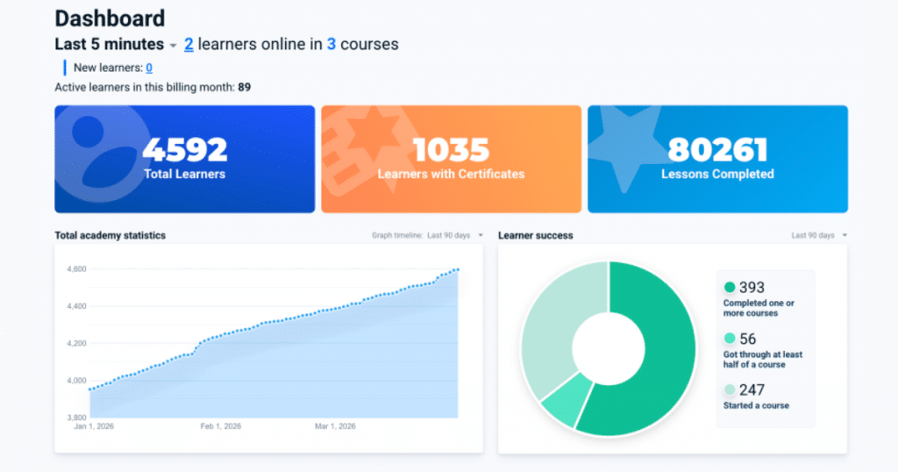Select the 1035 Learners with Certificates card
898x472 pixels.
pos(451,160)
